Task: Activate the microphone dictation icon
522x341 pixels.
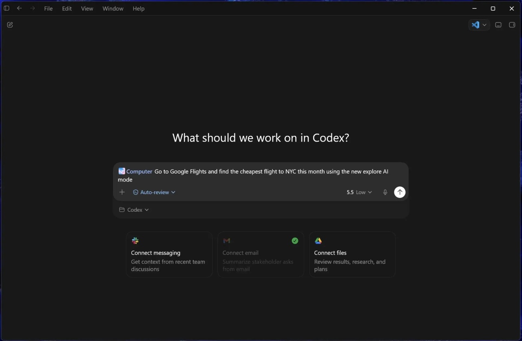Action: click(385, 192)
